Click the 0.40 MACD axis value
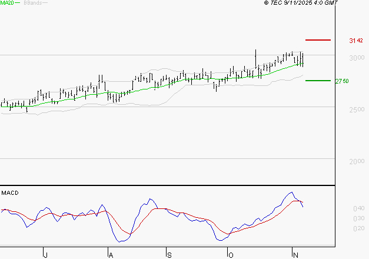 (359, 208)
